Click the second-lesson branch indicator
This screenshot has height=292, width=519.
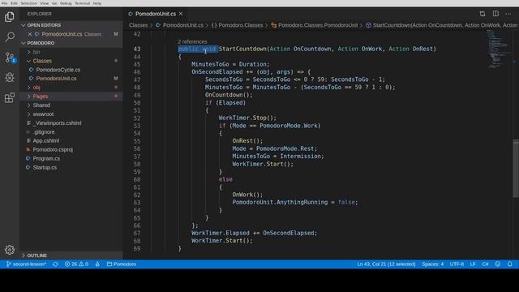pos(26,264)
